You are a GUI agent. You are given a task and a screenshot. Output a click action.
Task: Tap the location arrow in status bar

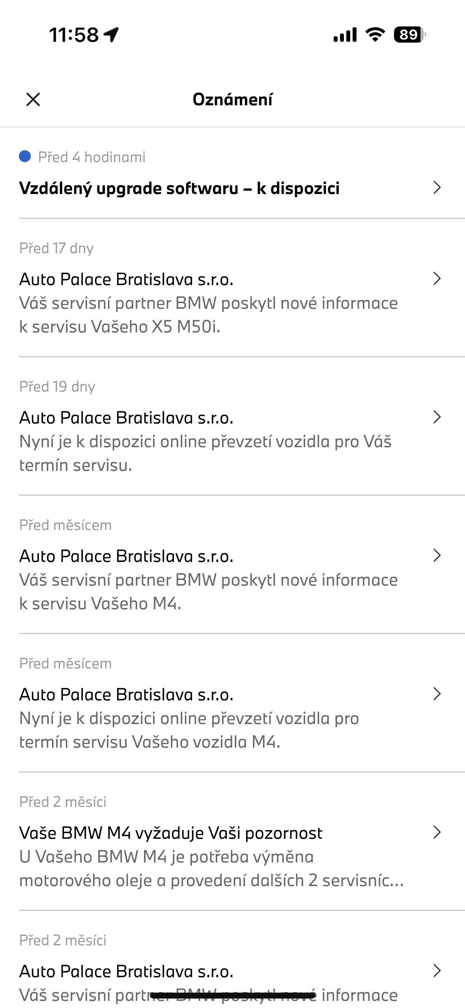(x=111, y=35)
